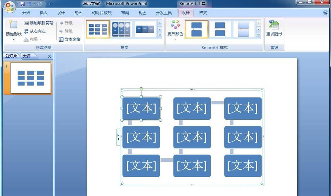Image resolution: width=331 pixels, height=196 pixels.
Task: Select the top-middle [文本] shape
Action: coord(192,108)
